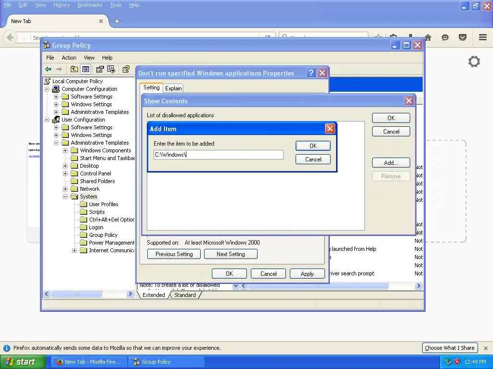
Task: Click right arrow of details pane horizontal scrollbar
Action: [x=418, y=285]
